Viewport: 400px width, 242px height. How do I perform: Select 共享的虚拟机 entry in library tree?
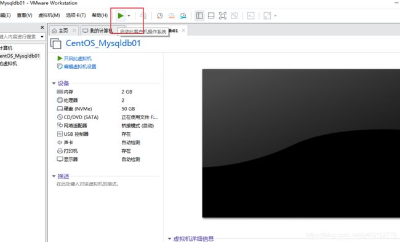(x=9, y=63)
